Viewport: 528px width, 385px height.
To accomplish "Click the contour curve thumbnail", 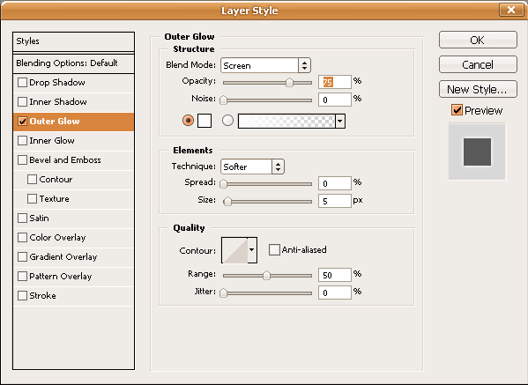I will pyautogui.click(x=234, y=250).
